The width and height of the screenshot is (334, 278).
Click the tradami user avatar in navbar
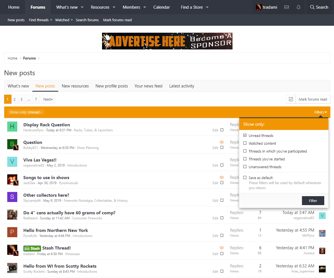tap(259, 7)
